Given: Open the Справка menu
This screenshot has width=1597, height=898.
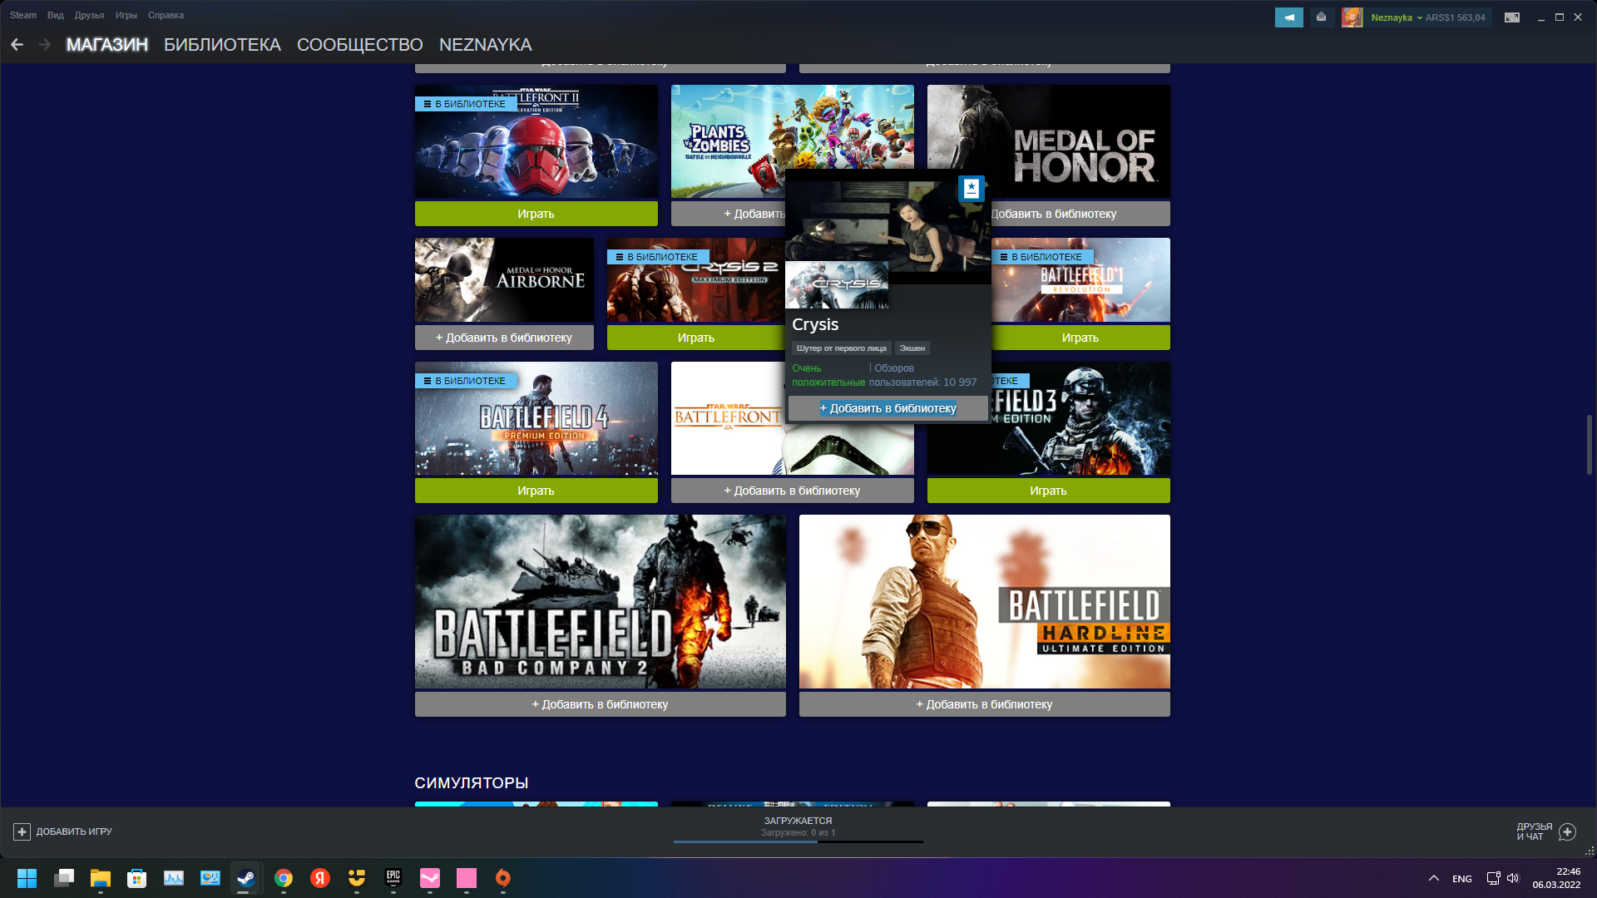Looking at the screenshot, I should tap(166, 15).
